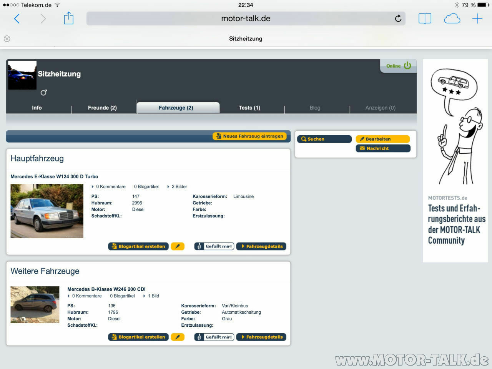Screen dimensions: 492x369
Task: Open the Safari share sheet icon
Action: (x=68, y=18)
